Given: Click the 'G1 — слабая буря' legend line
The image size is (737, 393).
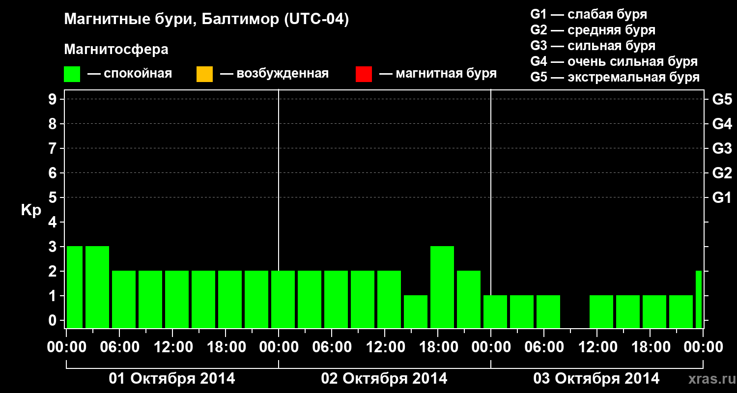Looking at the screenshot, I should (589, 14).
